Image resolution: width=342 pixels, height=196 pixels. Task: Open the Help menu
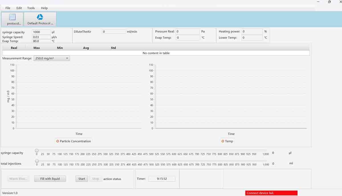point(44,8)
